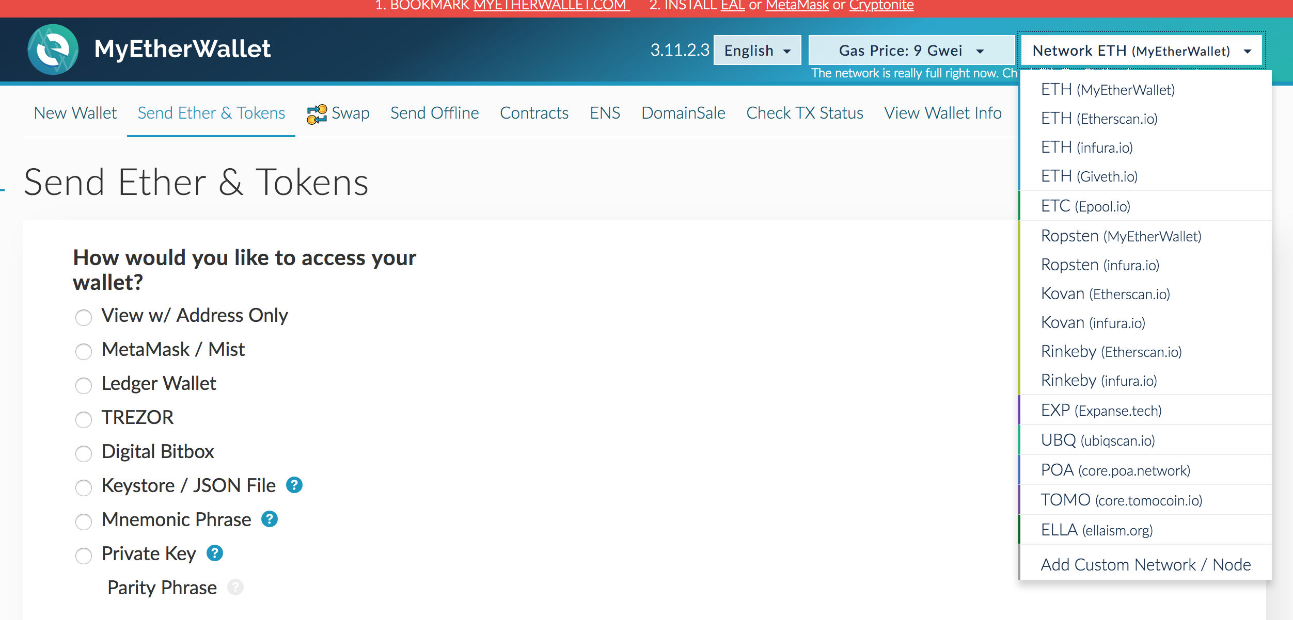Open Check TX Status tab
Screen dimensions: 1293x620
(805, 113)
